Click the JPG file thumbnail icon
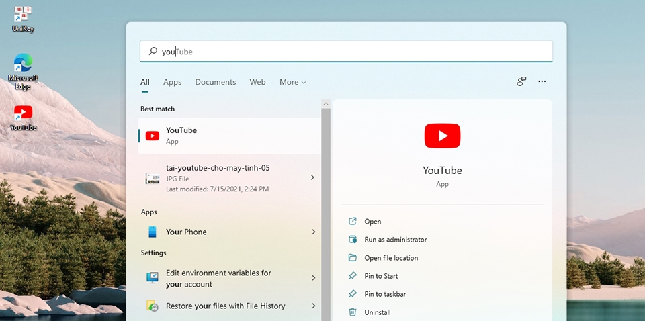645x321 pixels. click(153, 179)
